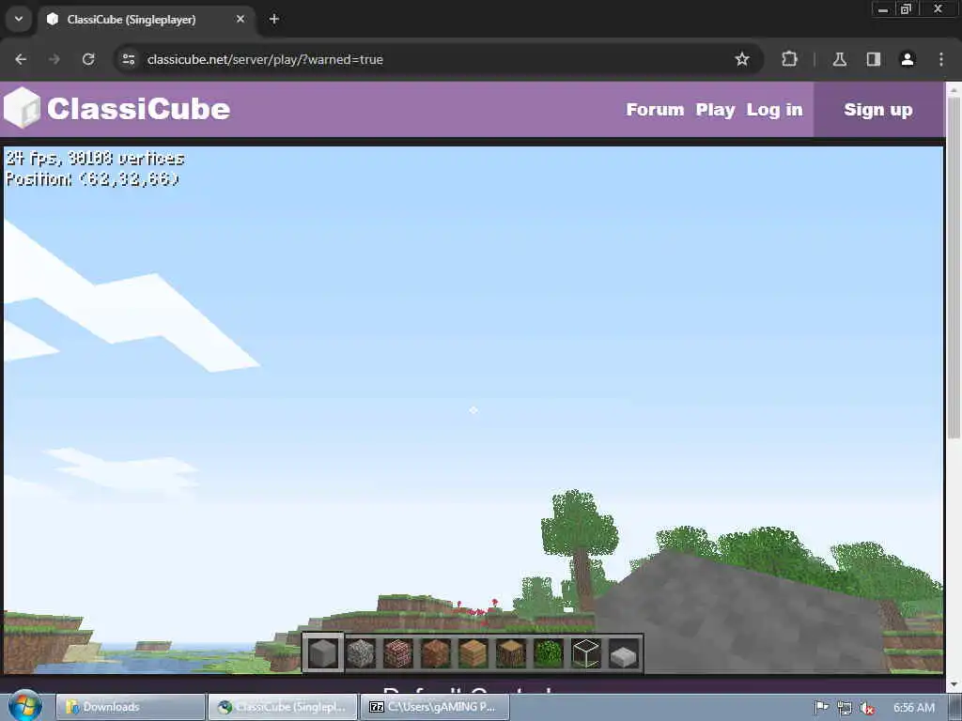Click the page vertical scrollbar thumb
962x721 pixels.
[953, 267]
